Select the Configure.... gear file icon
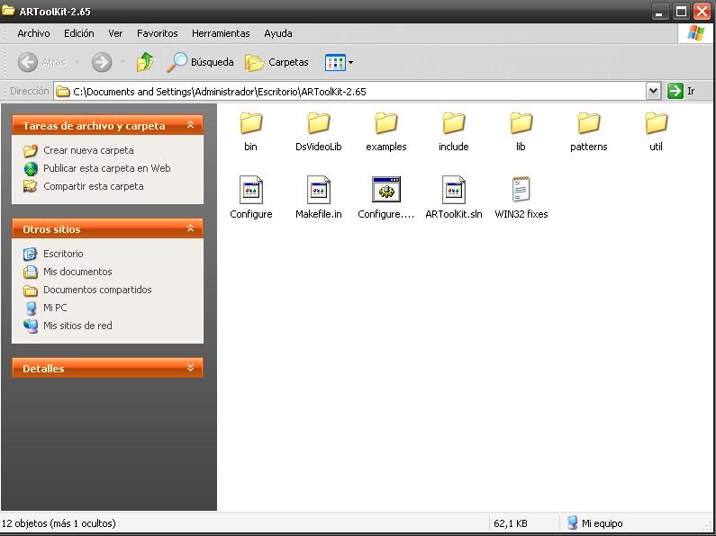Image resolution: width=716 pixels, height=536 pixels. pos(386,190)
